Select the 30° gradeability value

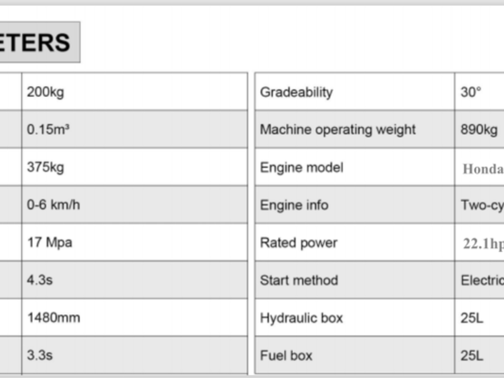[x=471, y=92]
